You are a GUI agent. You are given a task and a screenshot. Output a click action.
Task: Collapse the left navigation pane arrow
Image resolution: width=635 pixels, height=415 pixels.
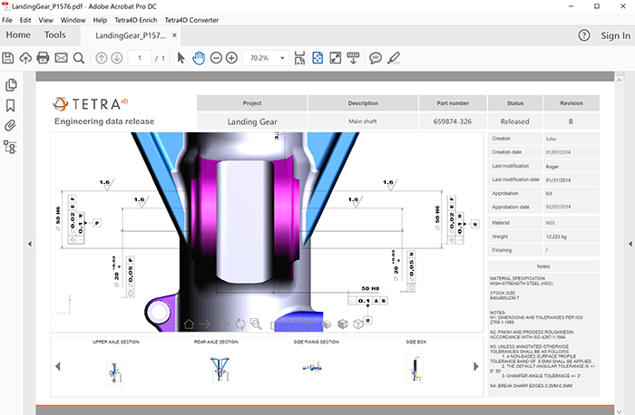(29, 244)
